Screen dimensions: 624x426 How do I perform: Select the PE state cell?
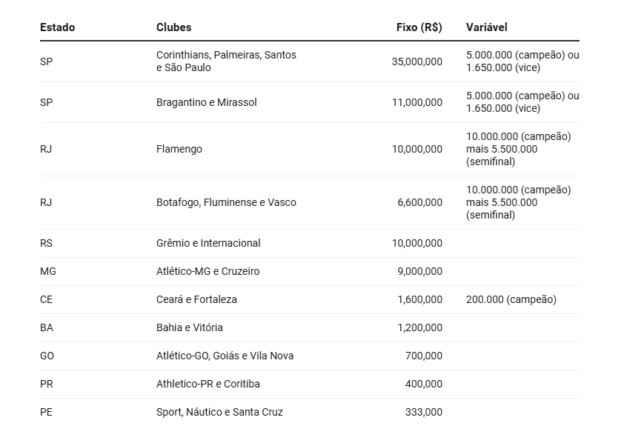click(46, 412)
